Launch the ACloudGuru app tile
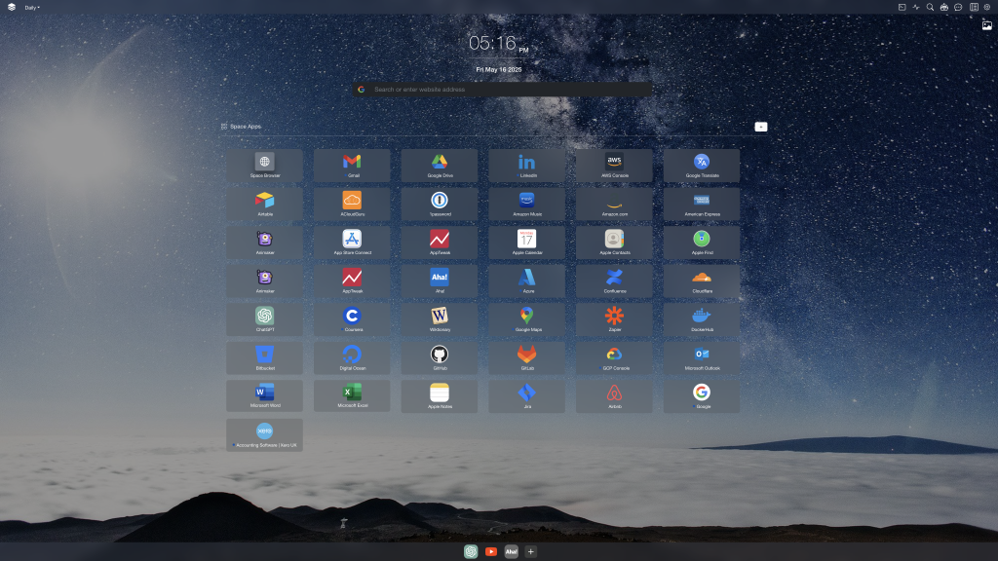Screen dimensions: 998x561 (x=351, y=205)
